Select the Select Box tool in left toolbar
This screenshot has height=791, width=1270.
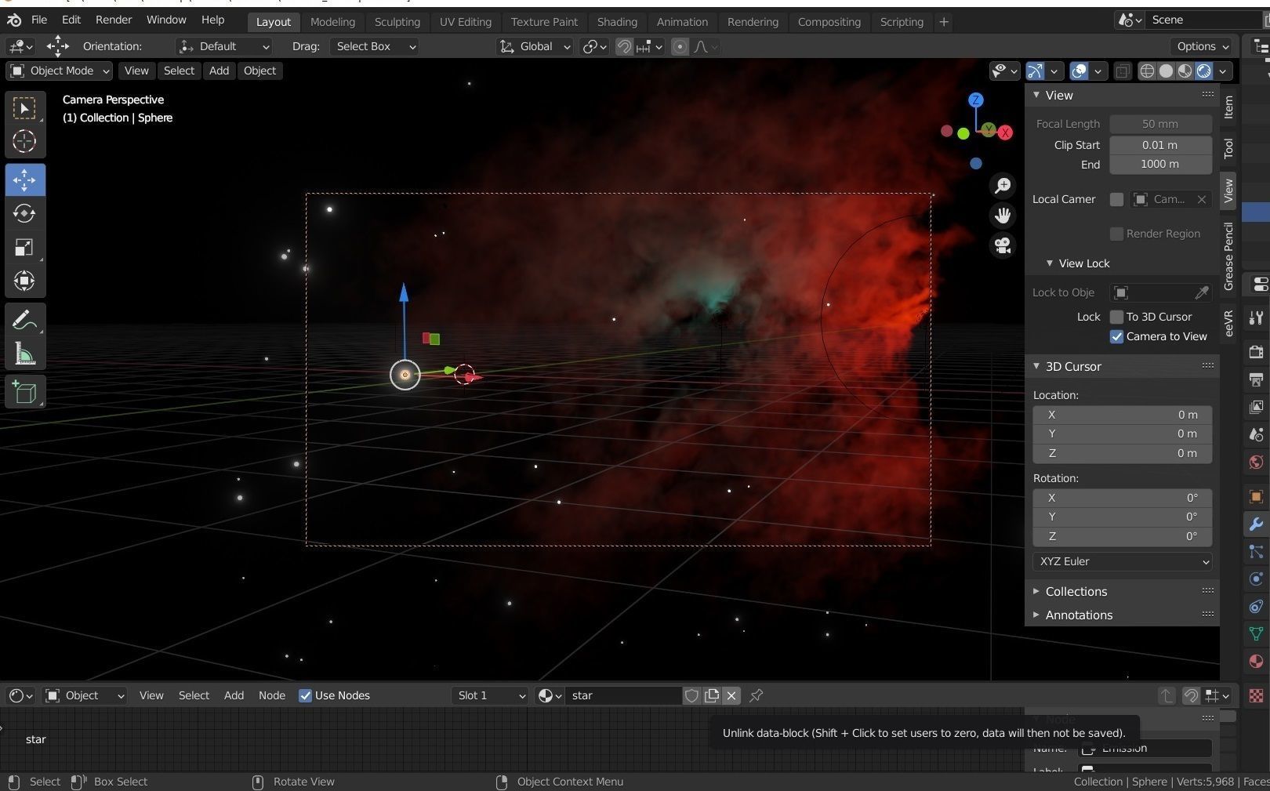[24, 108]
